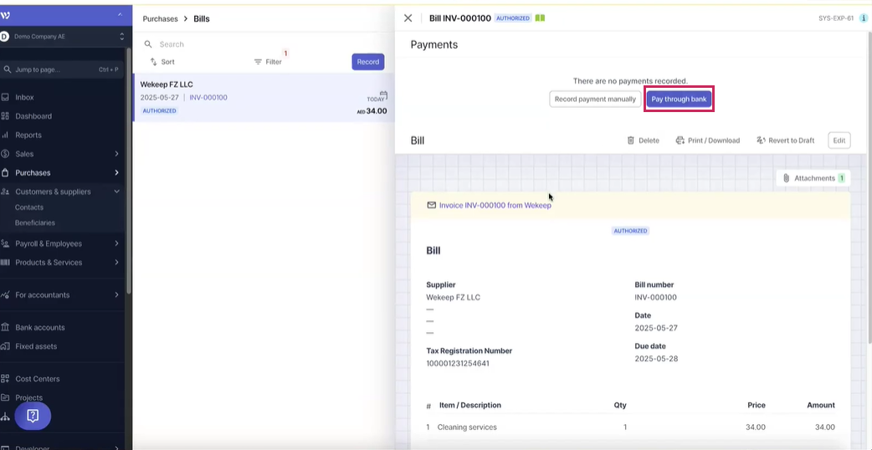
Task: Click Record payment manually
Action: [x=594, y=99]
